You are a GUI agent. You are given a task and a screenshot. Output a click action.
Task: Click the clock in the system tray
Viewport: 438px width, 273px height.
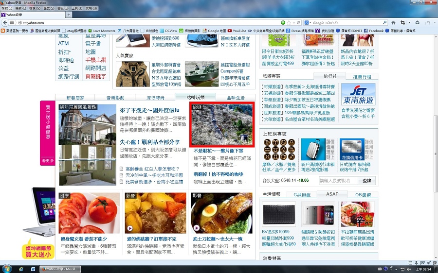423,270
